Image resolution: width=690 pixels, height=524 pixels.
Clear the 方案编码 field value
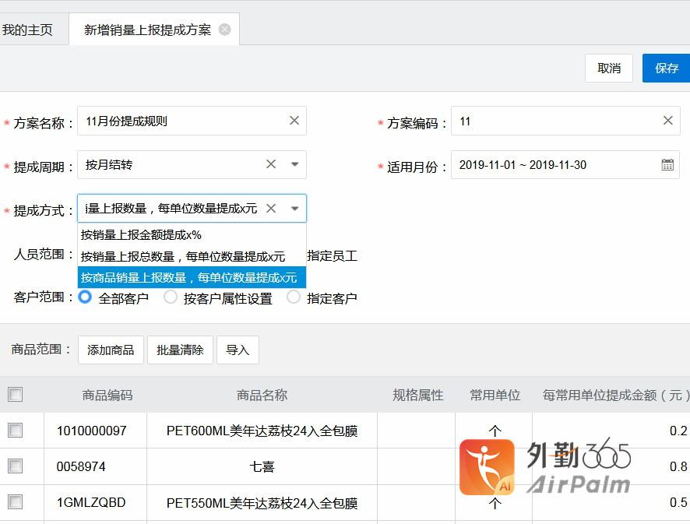[x=667, y=121]
